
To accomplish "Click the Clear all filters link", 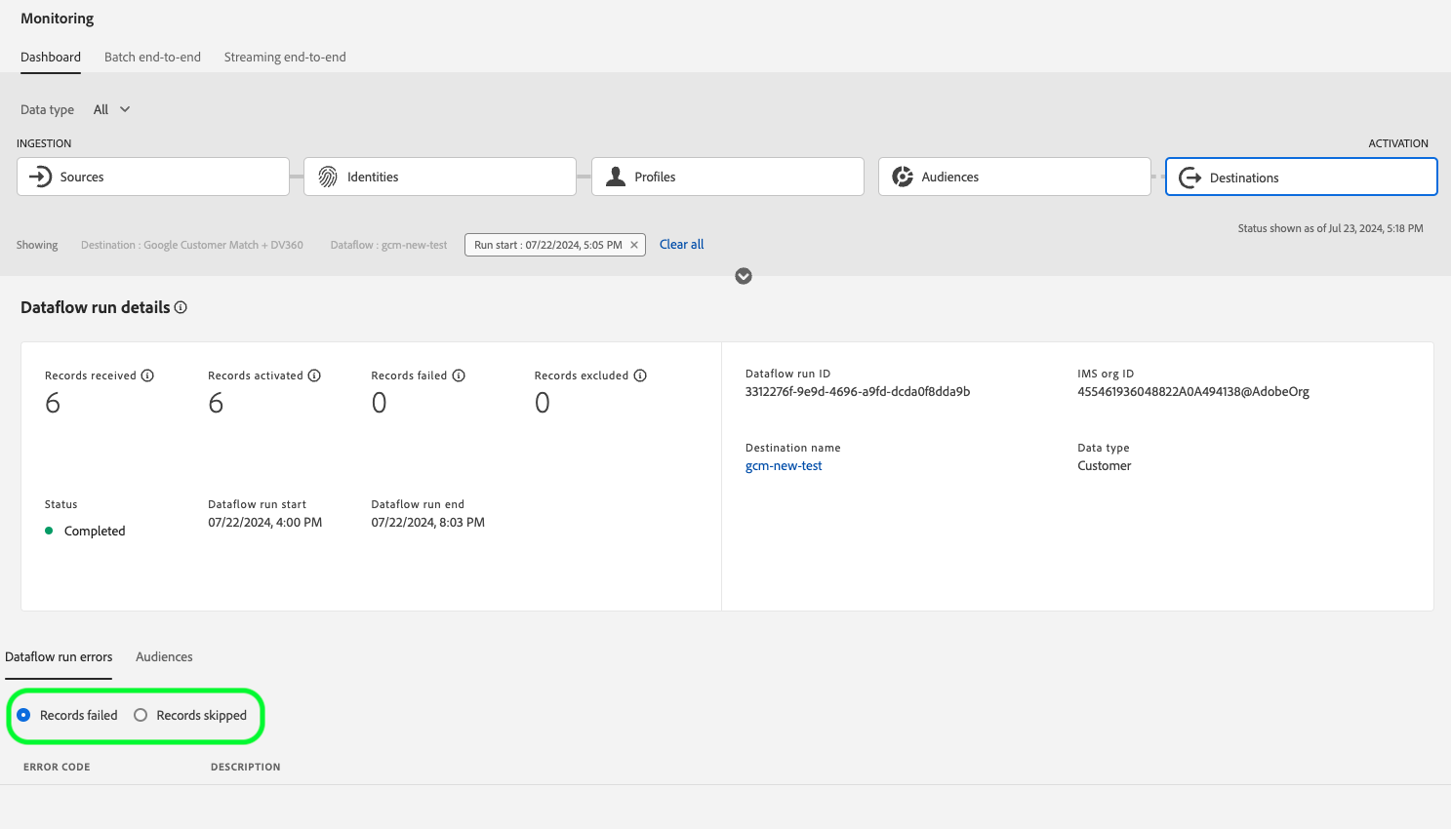I will point(681,244).
